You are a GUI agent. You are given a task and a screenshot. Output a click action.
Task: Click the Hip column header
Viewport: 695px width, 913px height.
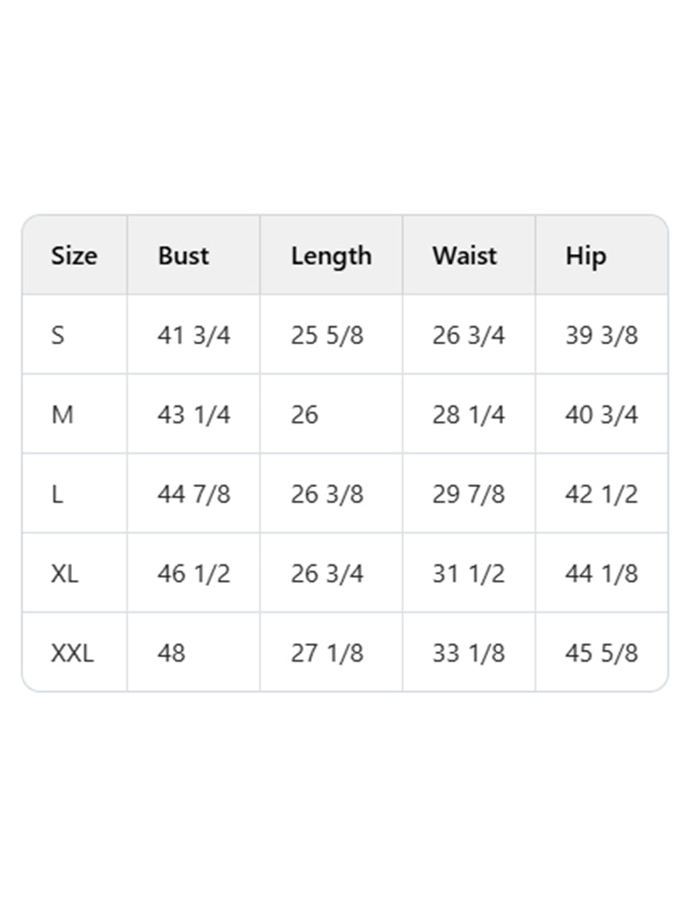pos(586,256)
